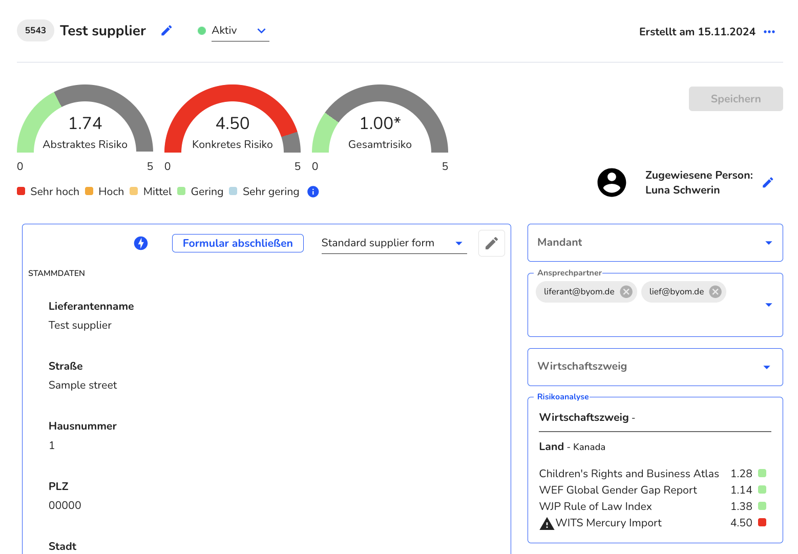Click the assigned person avatar icon
Viewport: 798px width, 554px height.
pyautogui.click(x=612, y=182)
